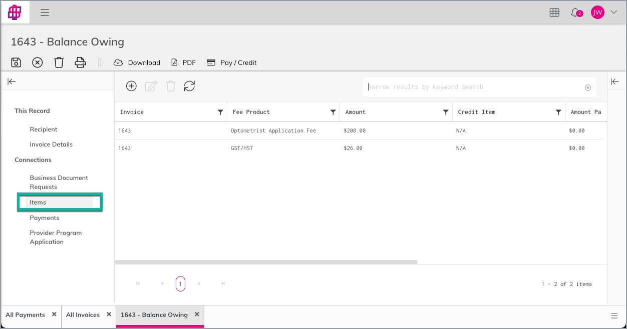Open the JW user account dropdown
This screenshot has width=627, height=329.
[x=604, y=12]
